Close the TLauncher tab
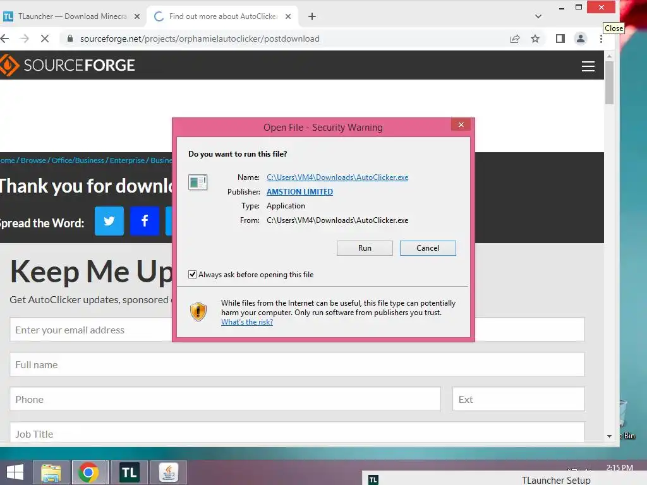Viewport: 647px width, 485px height. pyautogui.click(x=137, y=16)
